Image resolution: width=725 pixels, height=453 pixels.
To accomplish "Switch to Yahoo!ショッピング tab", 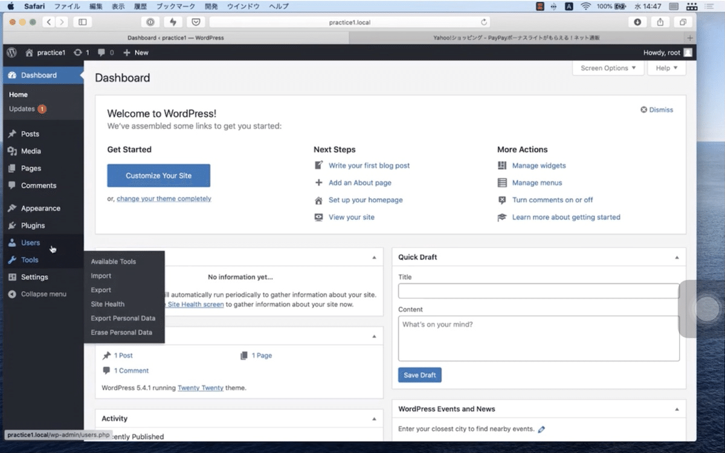I will 516,37.
